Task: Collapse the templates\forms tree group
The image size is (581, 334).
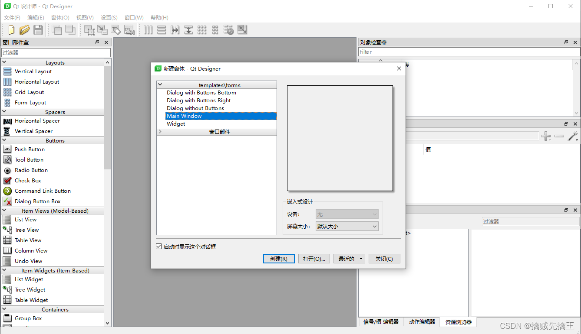Action: (x=160, y=85)
